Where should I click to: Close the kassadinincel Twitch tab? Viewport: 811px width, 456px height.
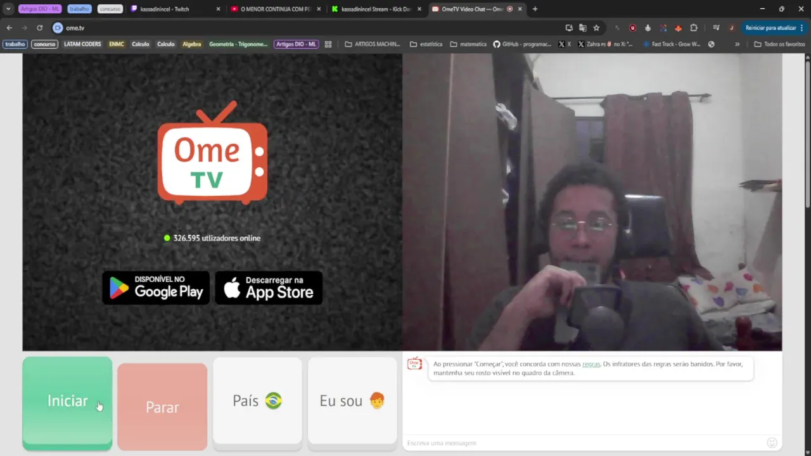[x=219, y=9]
